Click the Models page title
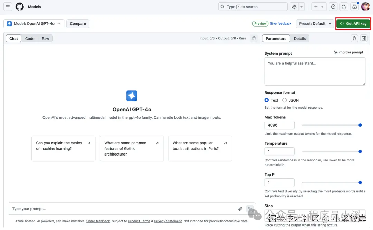Image resolution: width=373 pixels, height=230 pixels. (x=35, y=7)
